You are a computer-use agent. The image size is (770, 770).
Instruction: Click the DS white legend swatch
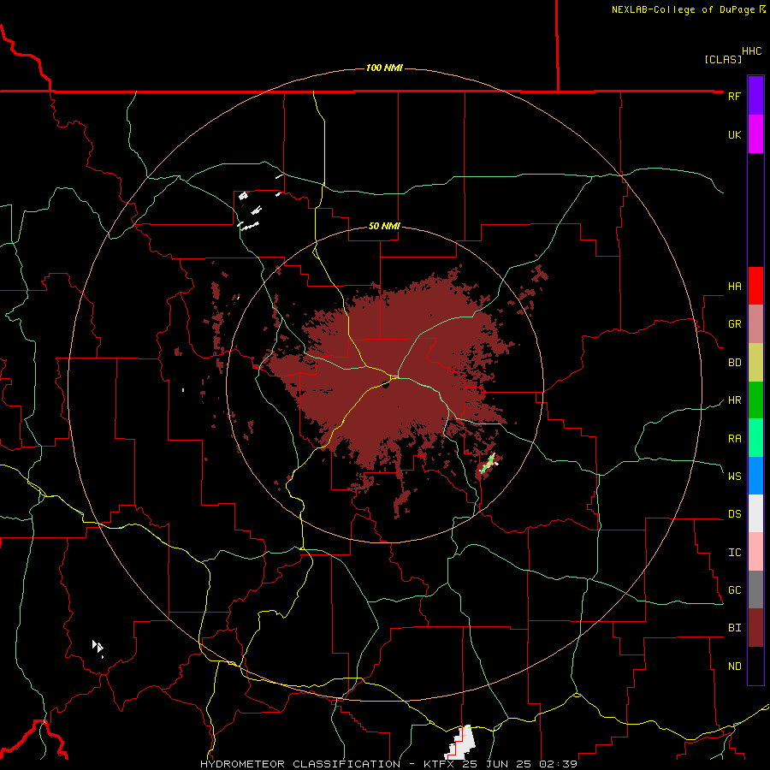coord(755,513)
